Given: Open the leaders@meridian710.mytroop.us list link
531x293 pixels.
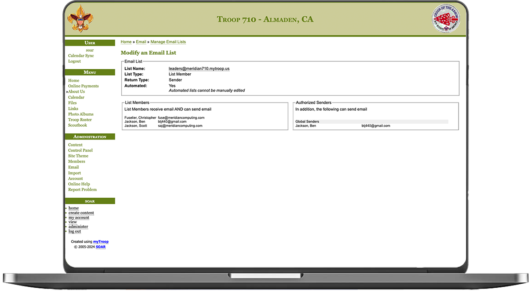Looking at the screenshot, I should pos(199,68).
